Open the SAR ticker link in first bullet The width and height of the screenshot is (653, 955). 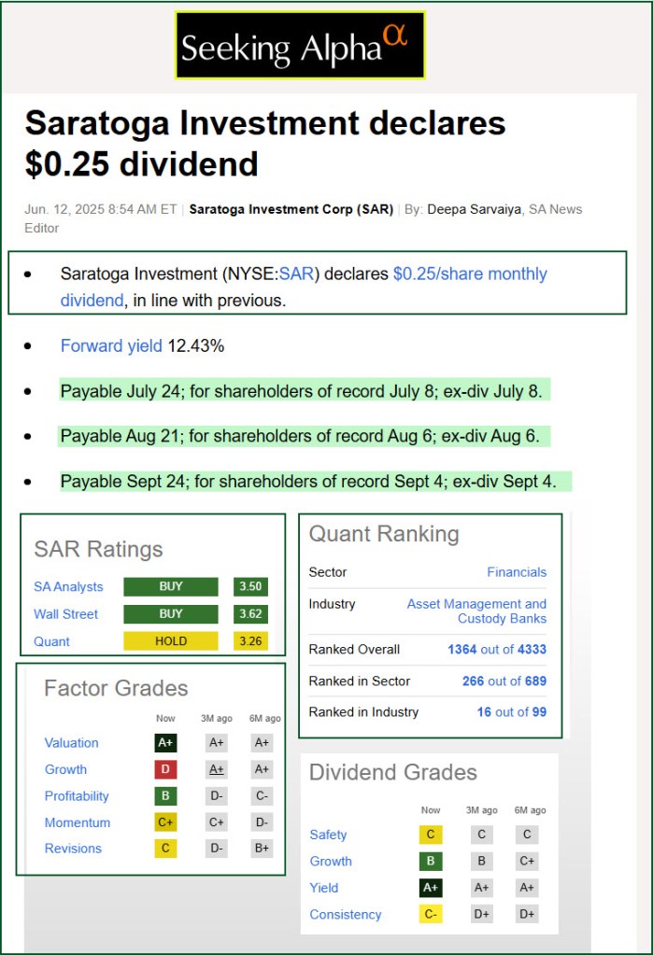[x=296, y=274]
